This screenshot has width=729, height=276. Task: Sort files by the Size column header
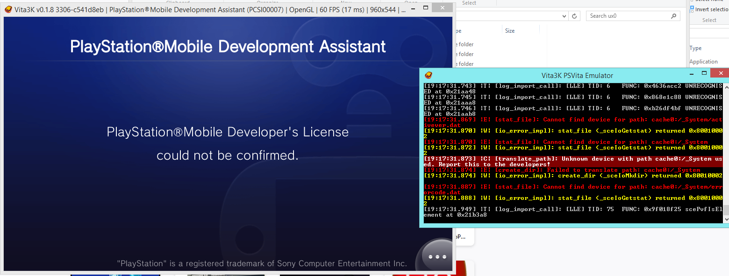click(x=510, y=30)
